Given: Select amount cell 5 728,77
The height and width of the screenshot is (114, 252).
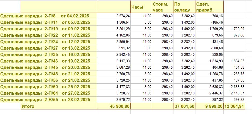Looking at the screenshot, I should 114,93.
